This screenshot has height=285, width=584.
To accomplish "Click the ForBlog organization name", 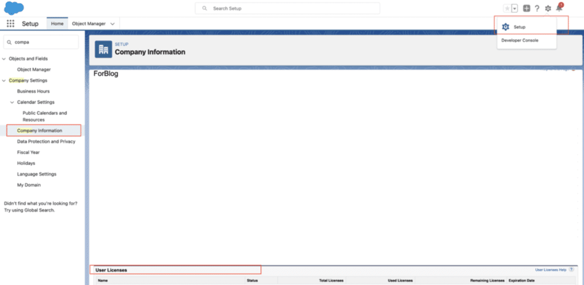I will 106,74.
